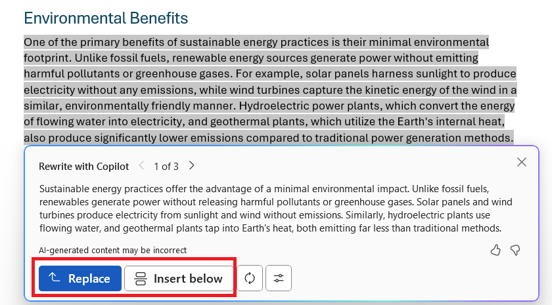Viewport: 552px width, 305px height.
Task: Go to the previous rewrite suggestion
Action: click(141, 165)
